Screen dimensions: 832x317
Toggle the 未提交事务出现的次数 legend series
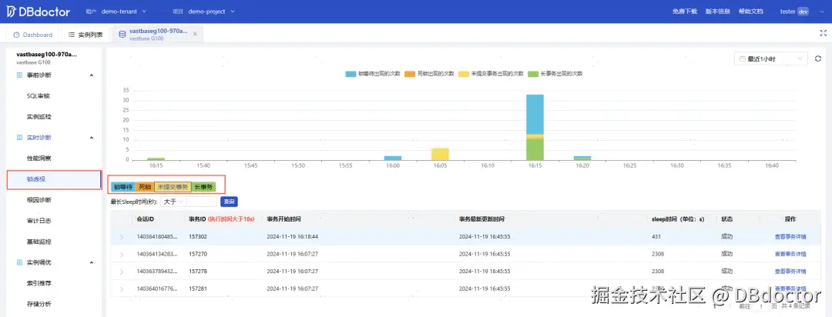(x=491, y=74)
